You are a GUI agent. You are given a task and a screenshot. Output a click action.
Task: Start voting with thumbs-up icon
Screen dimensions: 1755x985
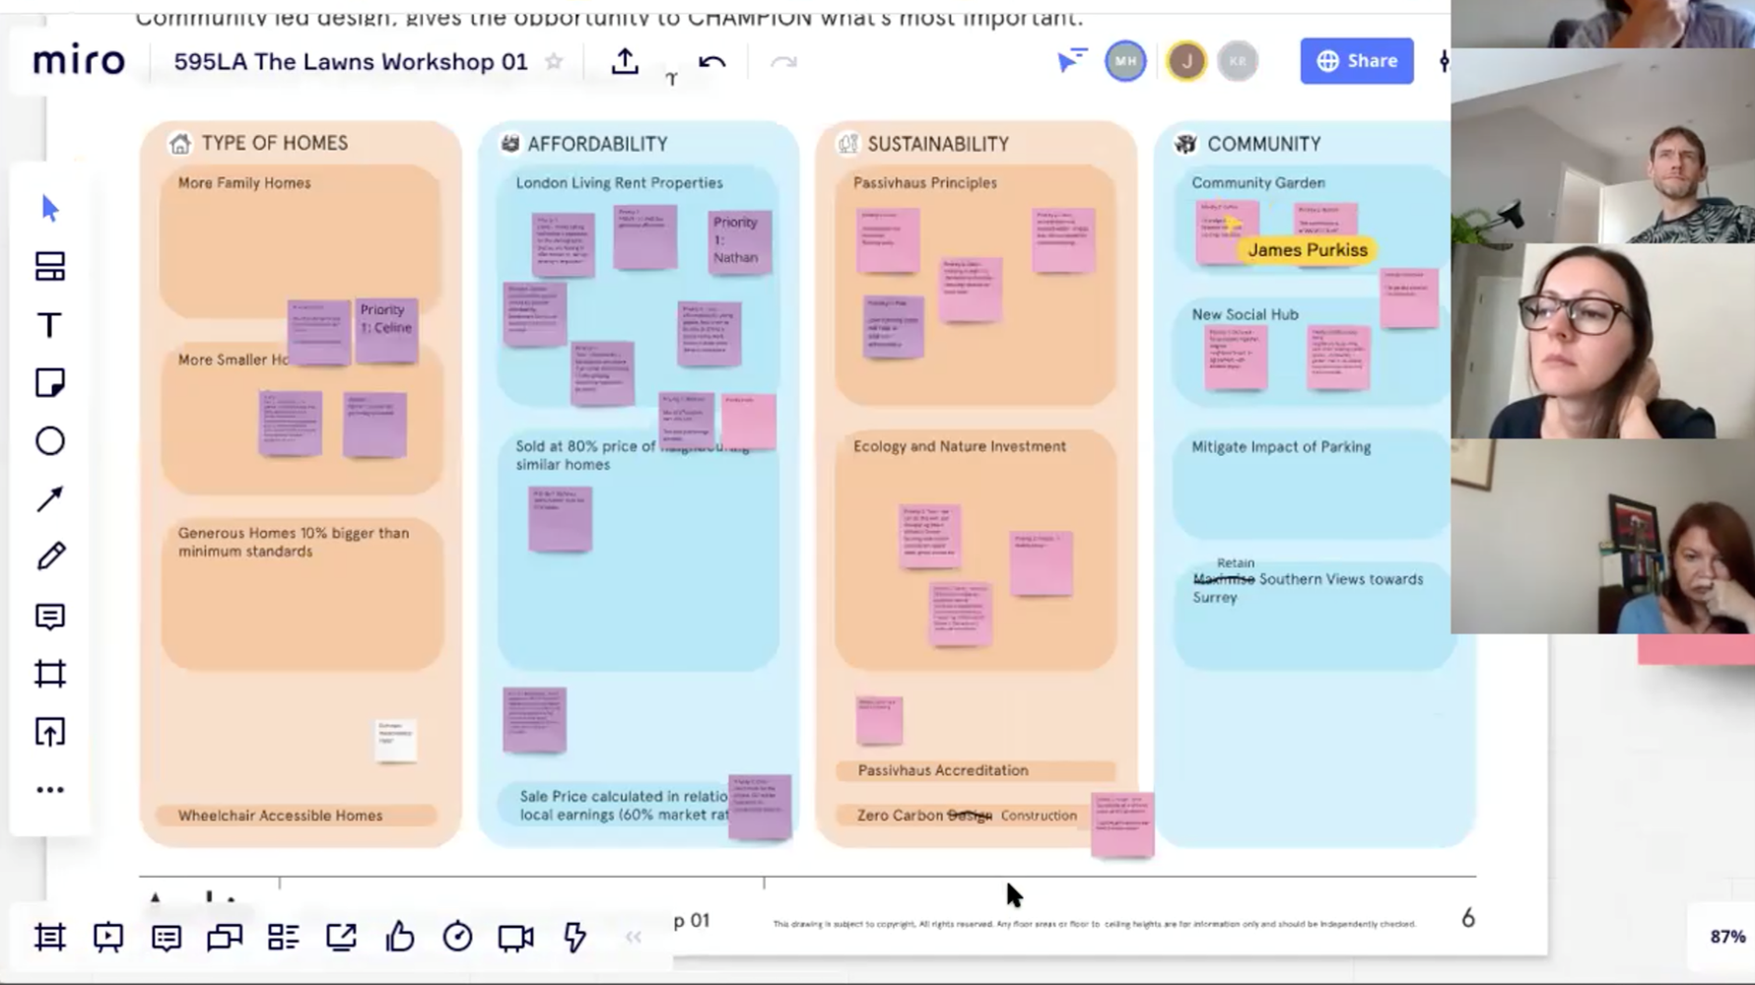[399, 937]
